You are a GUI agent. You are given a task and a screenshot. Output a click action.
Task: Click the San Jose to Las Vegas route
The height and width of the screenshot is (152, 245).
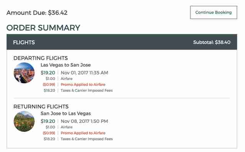[65, 113]
